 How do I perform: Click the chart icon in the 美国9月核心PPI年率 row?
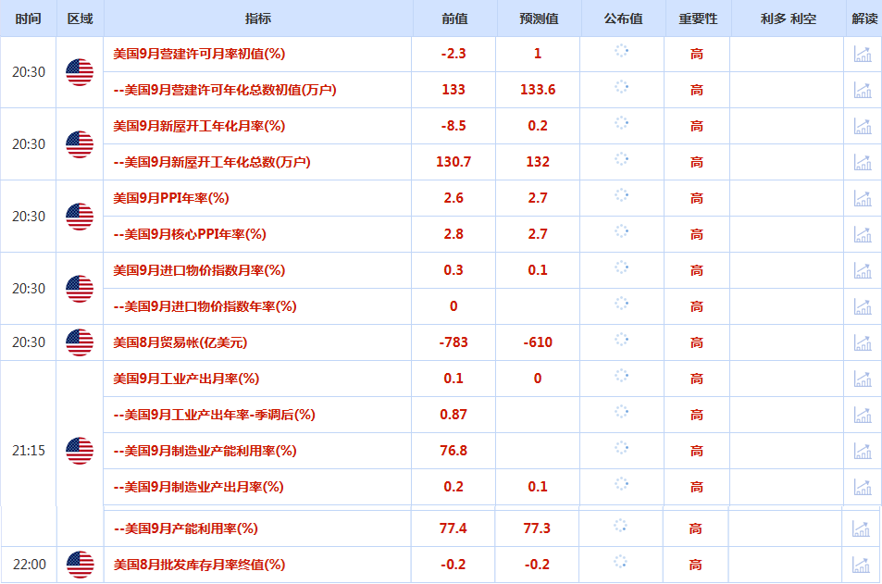pos(863,235)
